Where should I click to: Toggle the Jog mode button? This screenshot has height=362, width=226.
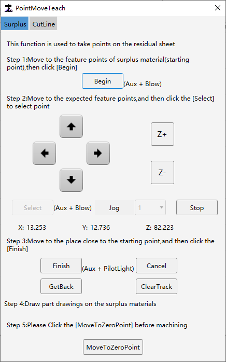tap(114, 207)
